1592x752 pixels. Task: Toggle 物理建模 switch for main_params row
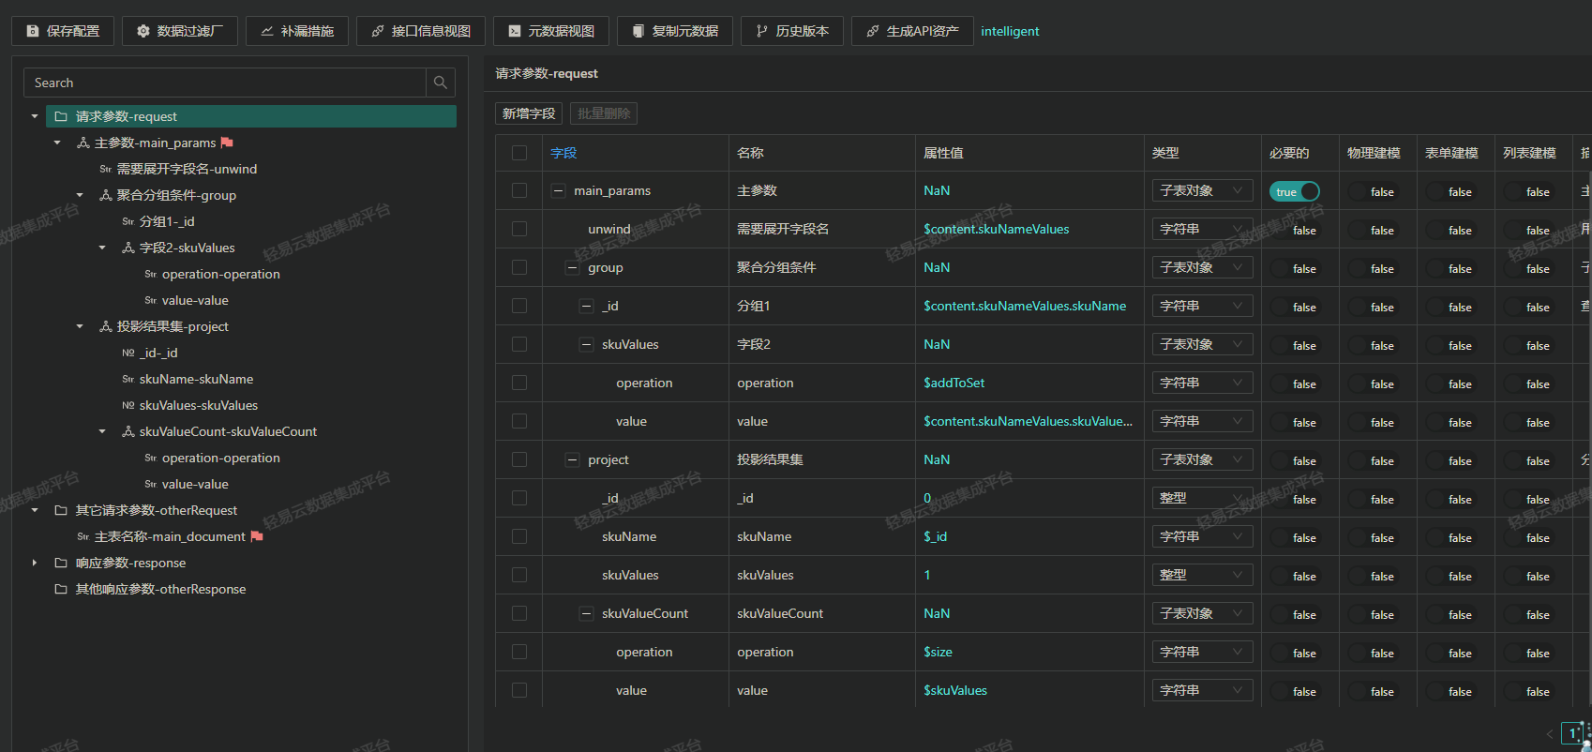click(x=1373, y=191)
